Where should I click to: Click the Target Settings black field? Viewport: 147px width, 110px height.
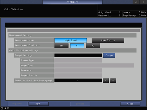tap(78, 55)
